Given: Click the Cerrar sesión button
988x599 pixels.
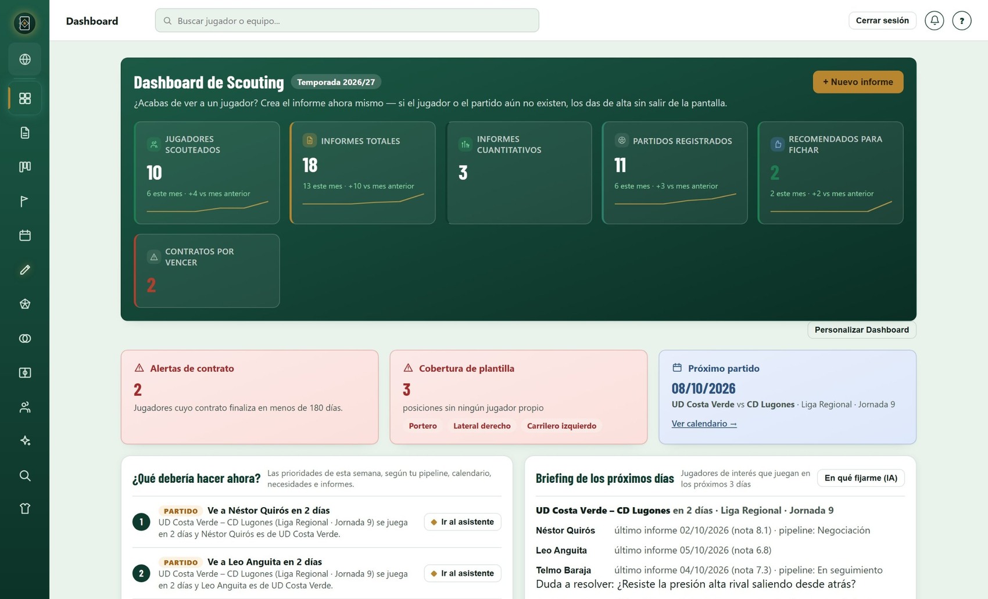Looking at the screenshot, I should point(882,20).
